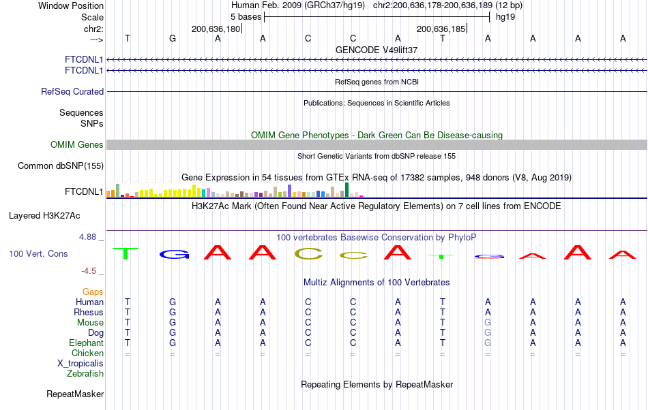Screen dimensions: 648x410
Task: Open the GTEx Gene Expression track title
Action: click(377, 177)
